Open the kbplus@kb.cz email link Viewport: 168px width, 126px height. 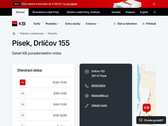(x=100, y=95)
